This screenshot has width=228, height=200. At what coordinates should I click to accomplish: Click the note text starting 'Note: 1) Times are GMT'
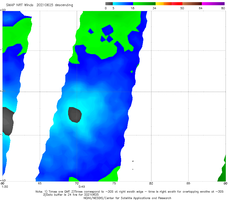129,192
